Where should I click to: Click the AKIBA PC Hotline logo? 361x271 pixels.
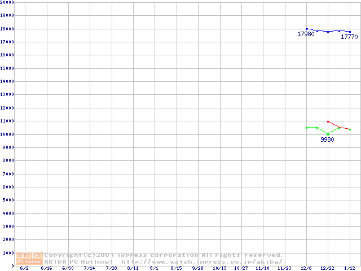pos(30,259)
